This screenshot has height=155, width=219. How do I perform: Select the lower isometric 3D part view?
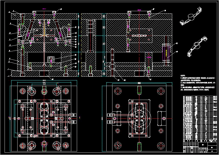[x=197, y=46]
